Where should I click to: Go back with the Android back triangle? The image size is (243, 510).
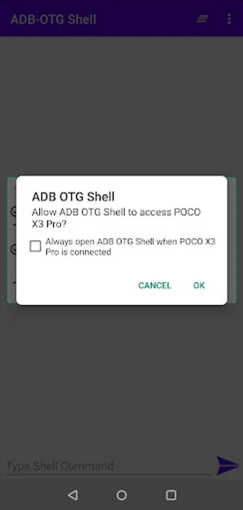73,495
